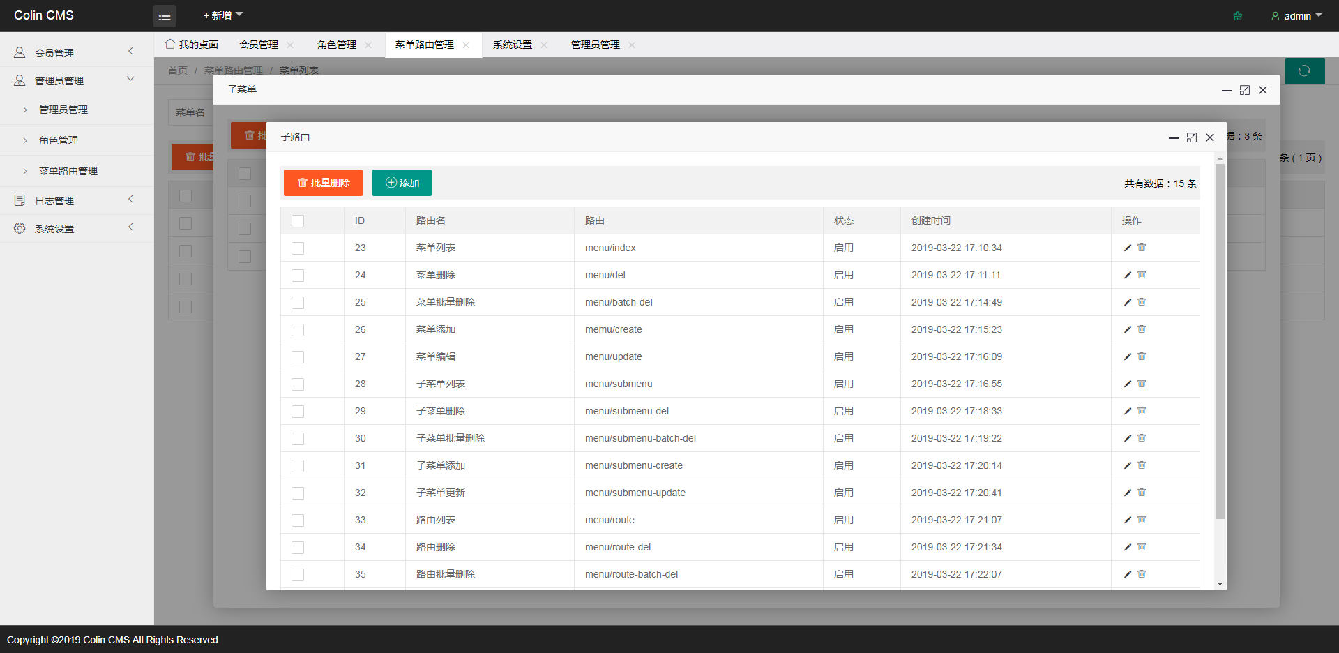
Task: Minimize the 子菜单 dialog
Action: tap(1227, 90)
